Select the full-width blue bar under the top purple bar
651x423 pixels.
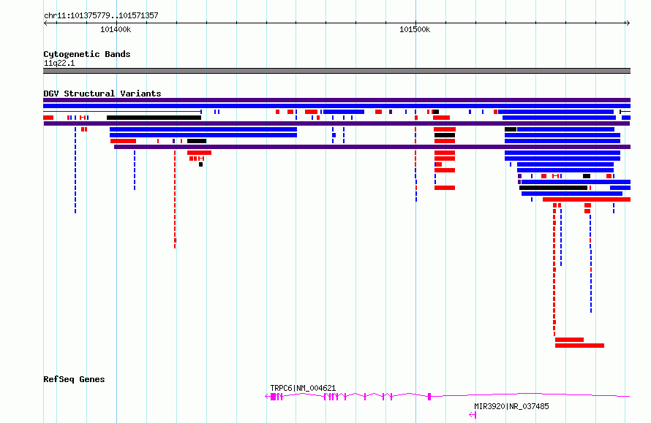pos(336,106)
